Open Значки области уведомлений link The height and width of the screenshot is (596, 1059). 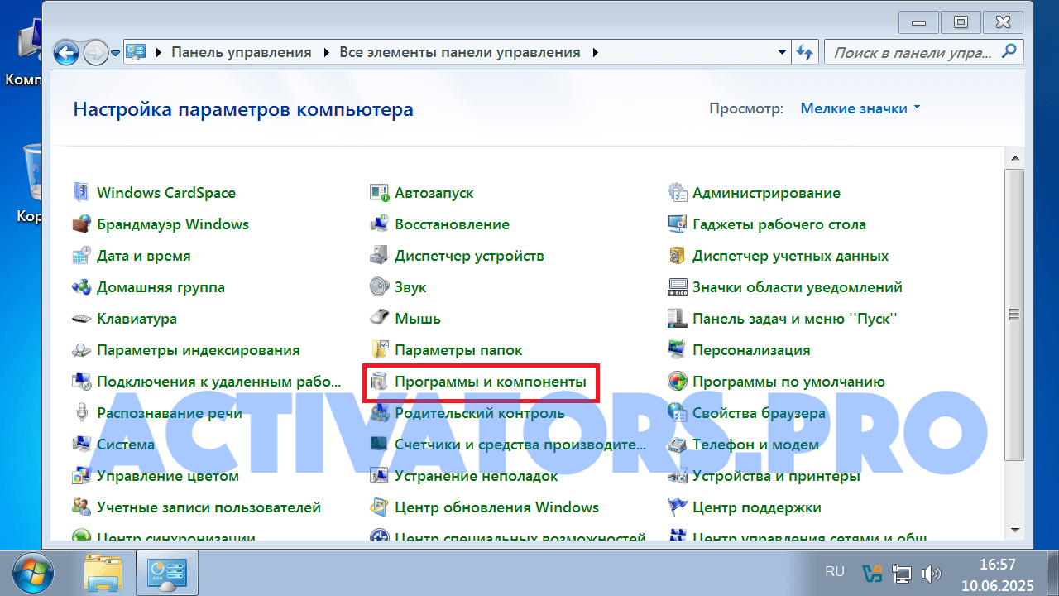[797, 287]
